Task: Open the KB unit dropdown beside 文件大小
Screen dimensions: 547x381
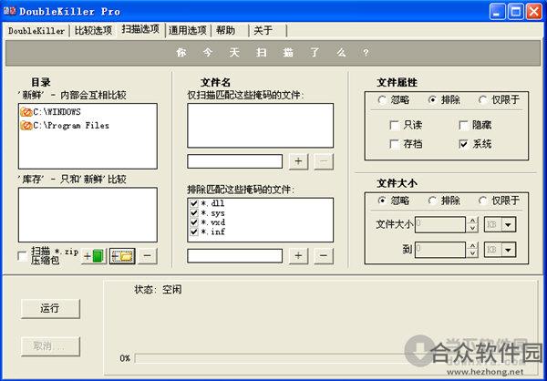Action: 509,225
